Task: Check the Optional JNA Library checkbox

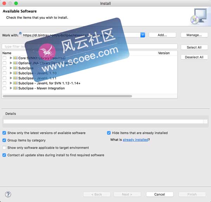Action: point(5,63)
